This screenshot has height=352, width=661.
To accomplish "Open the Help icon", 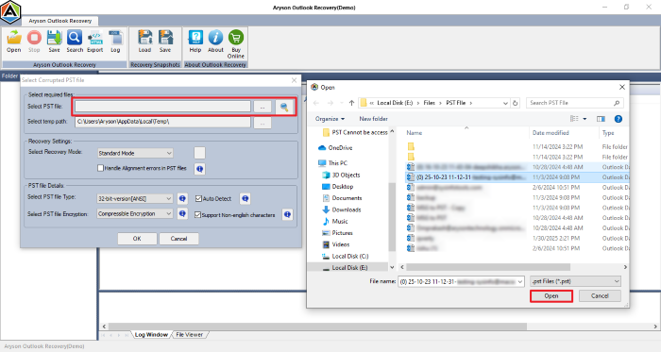I will (195, 42).
